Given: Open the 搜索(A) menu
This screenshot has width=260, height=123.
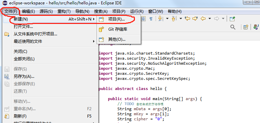Looking at the screenshot, I should [101, 11].
